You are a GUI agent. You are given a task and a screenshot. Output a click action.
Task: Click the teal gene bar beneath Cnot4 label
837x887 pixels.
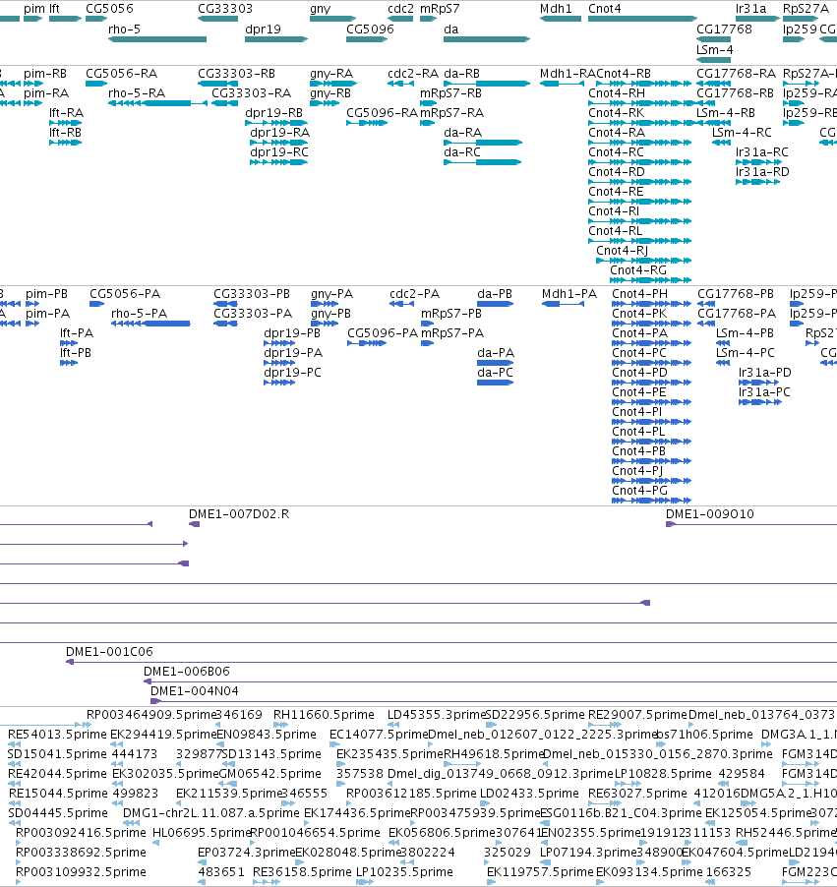(642, 19)
